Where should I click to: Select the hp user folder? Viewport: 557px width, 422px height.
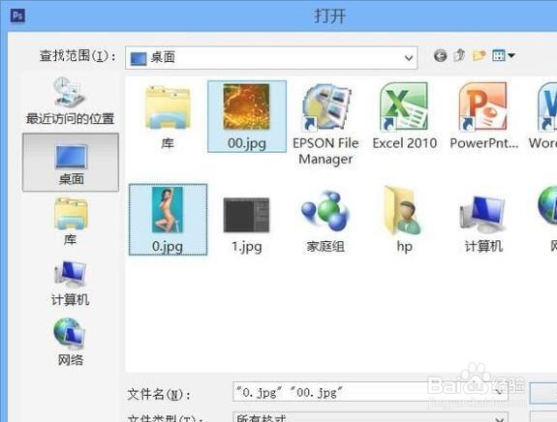pos(404,220)
